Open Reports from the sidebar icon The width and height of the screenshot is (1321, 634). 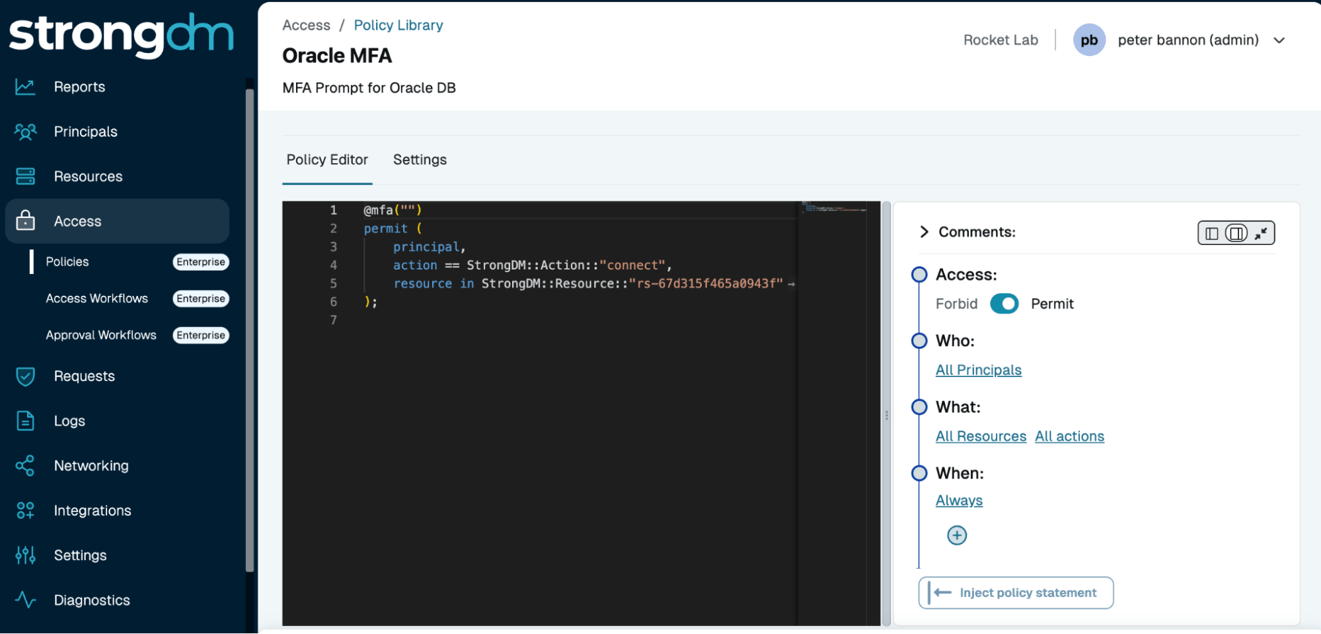click(x=25, y=86)
